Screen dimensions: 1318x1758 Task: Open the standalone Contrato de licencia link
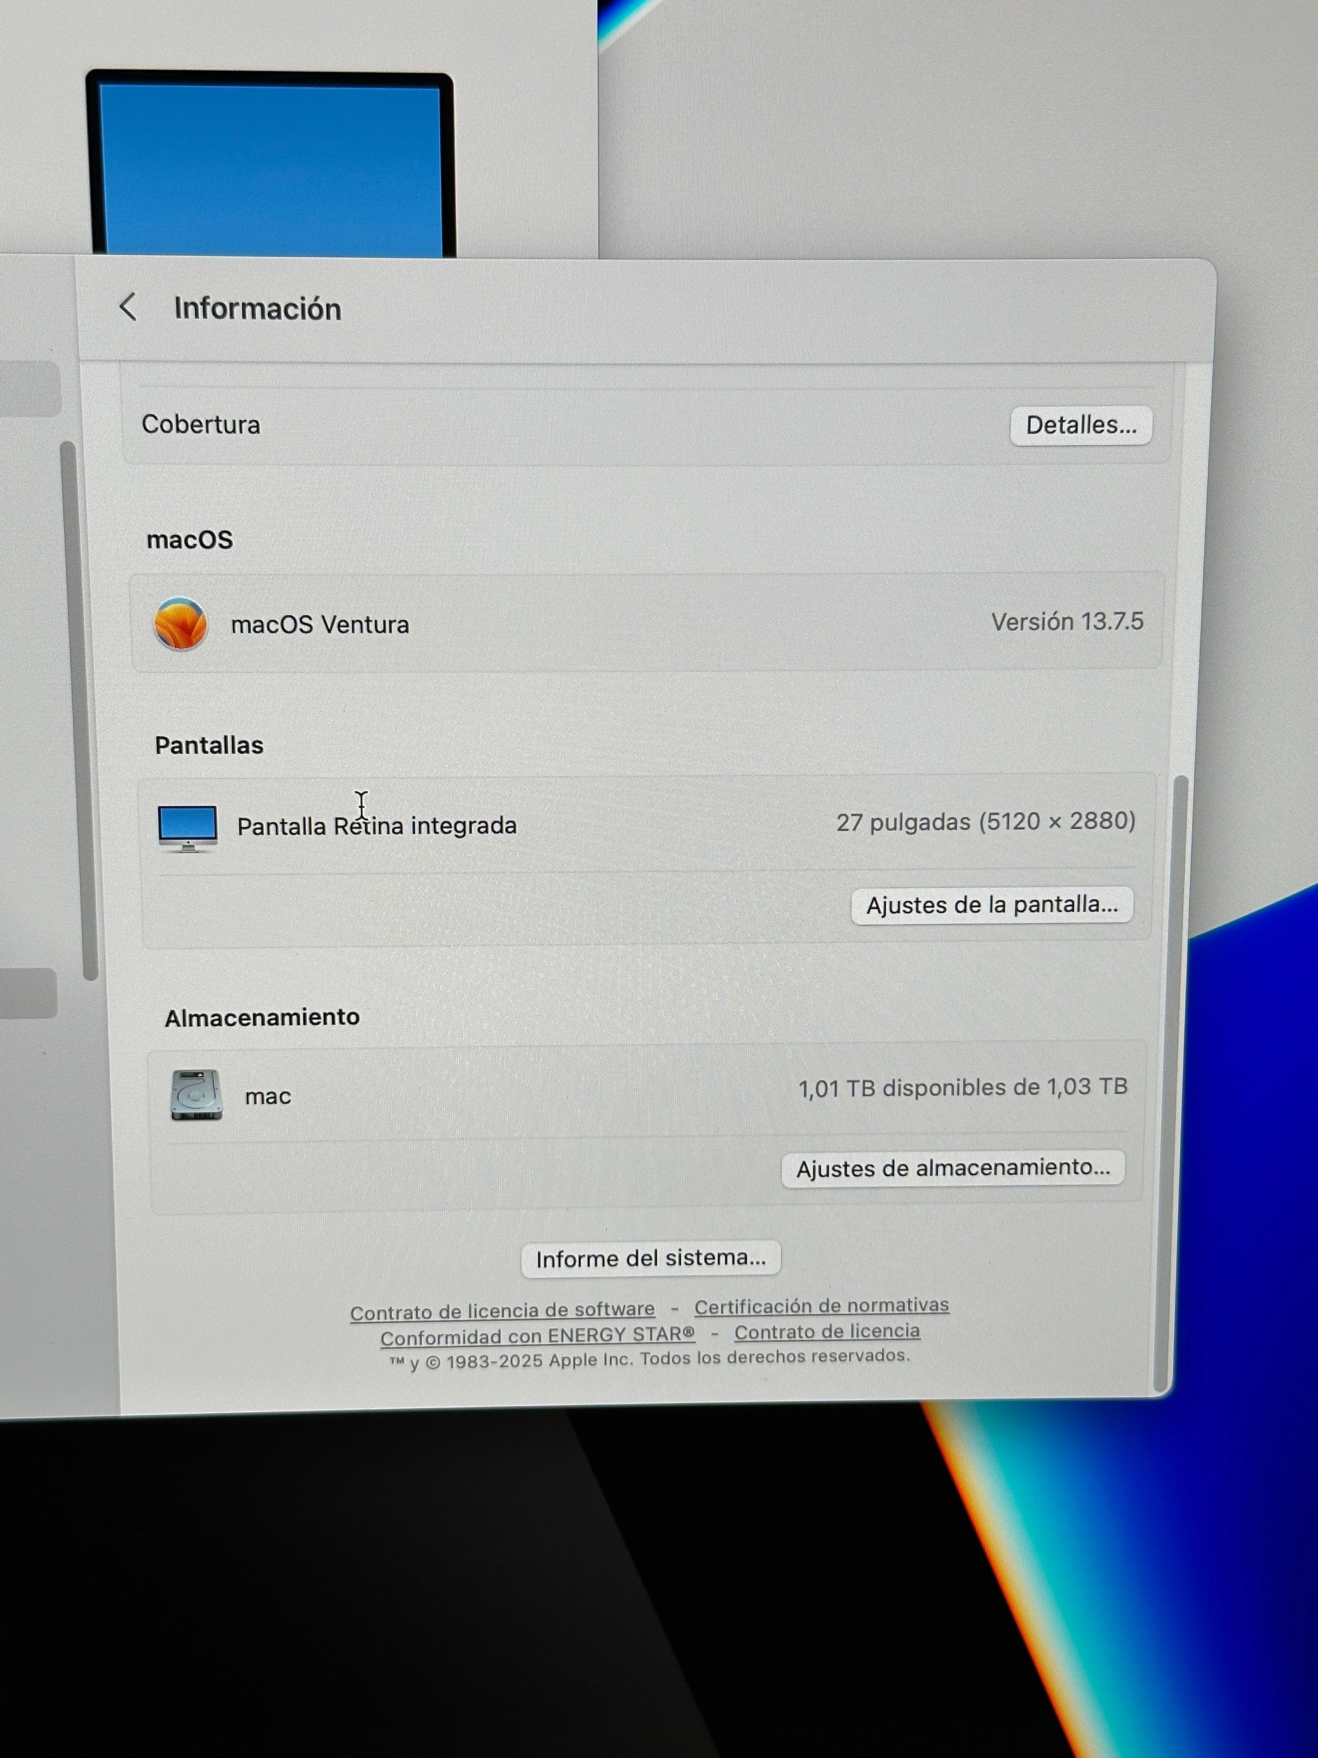(x=827, y=1331)
